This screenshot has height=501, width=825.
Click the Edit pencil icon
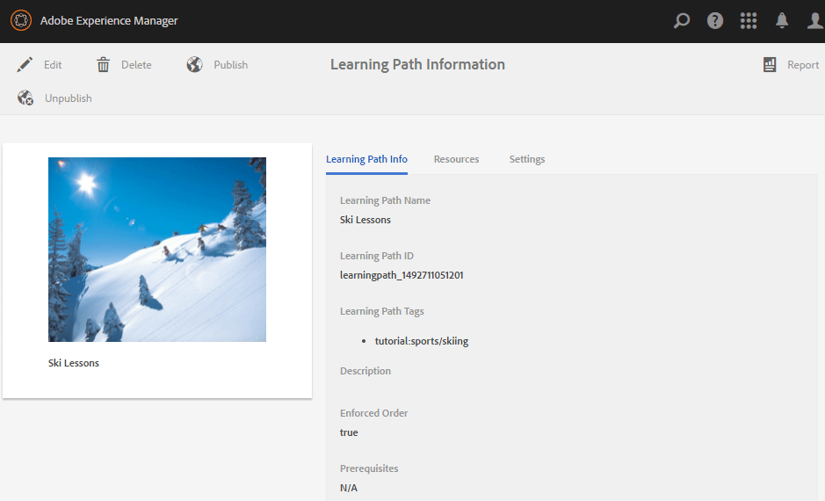tap(25, 65)
